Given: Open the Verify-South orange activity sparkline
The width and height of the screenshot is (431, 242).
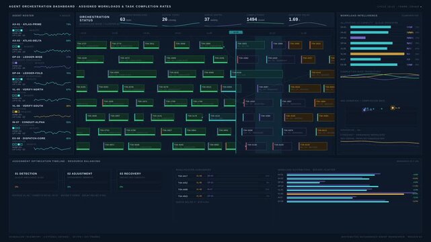Looking at the screenshot, I should point(52,116).
